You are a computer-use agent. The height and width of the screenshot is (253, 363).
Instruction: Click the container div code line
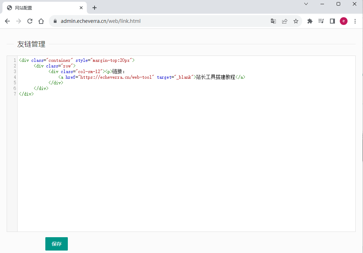[x=77, y=60]
